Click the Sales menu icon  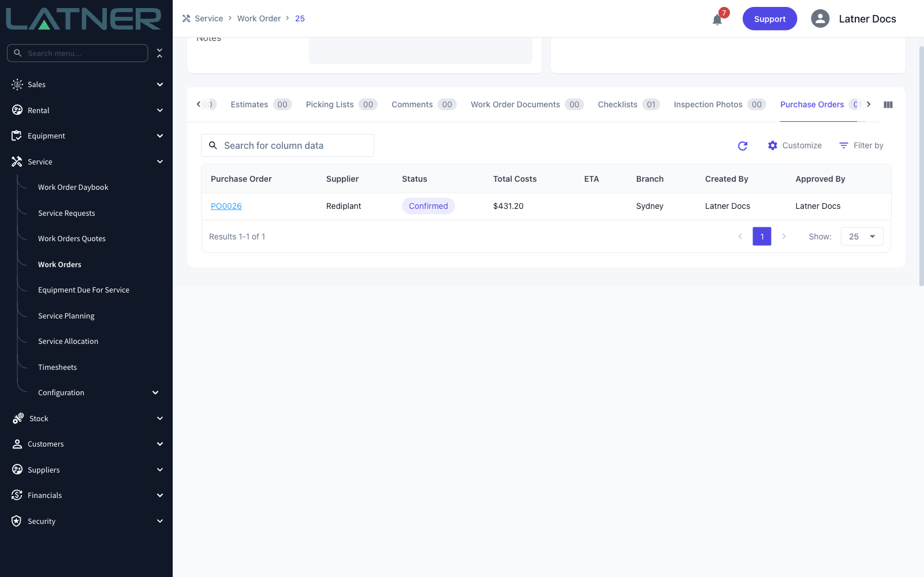(17, 84)
